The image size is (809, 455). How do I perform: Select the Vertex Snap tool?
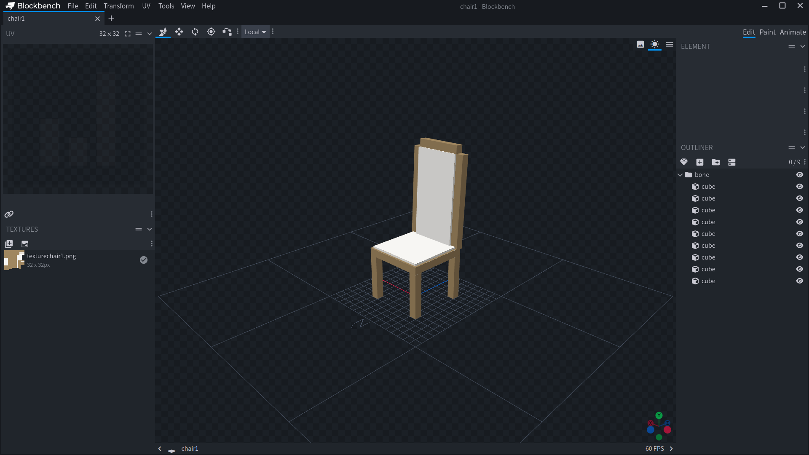tap(227, 32)
